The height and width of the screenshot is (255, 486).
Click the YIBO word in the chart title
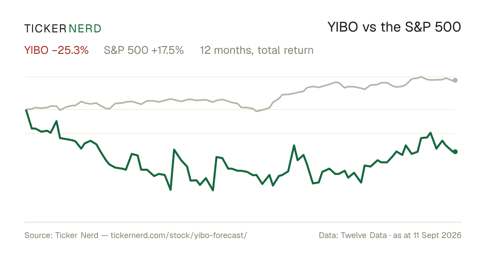[x=342, y=27]
